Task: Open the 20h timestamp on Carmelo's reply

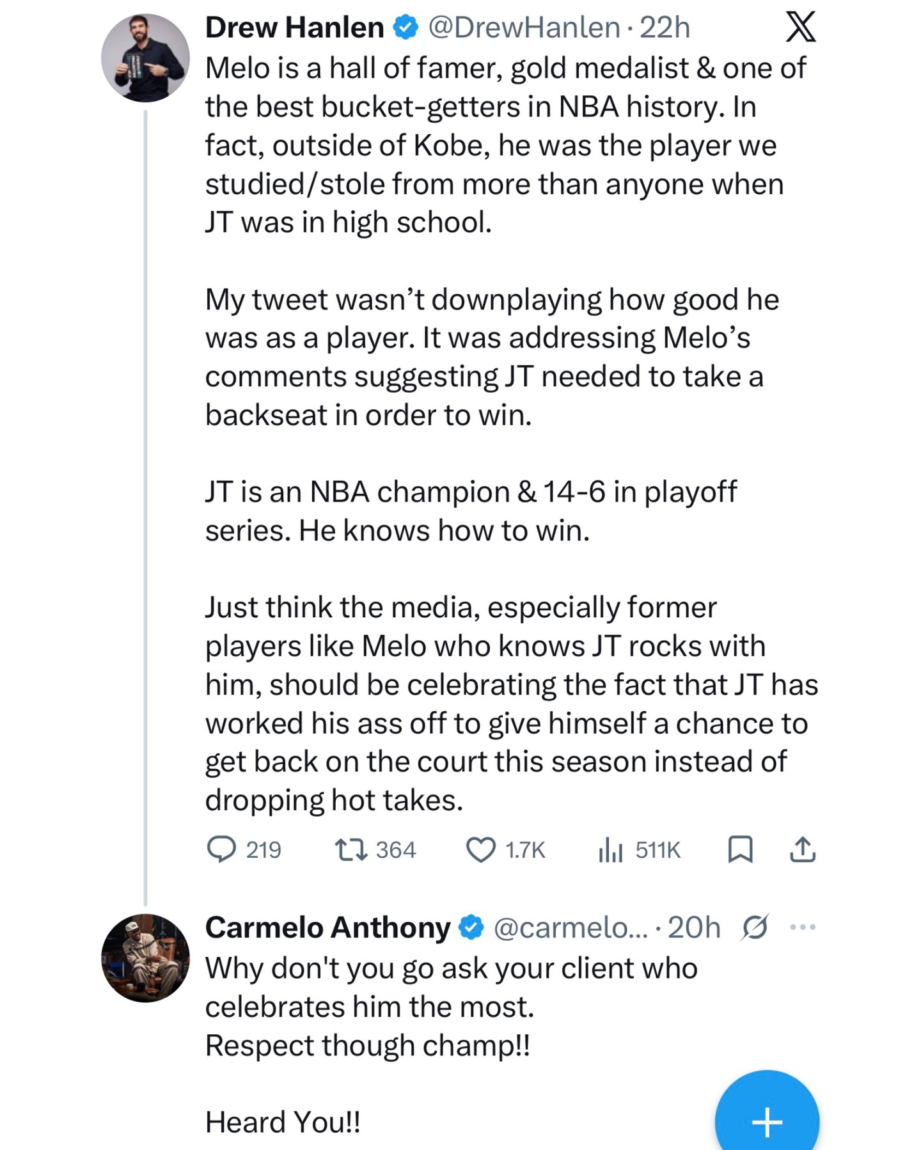Action: (x=694, y=927)
